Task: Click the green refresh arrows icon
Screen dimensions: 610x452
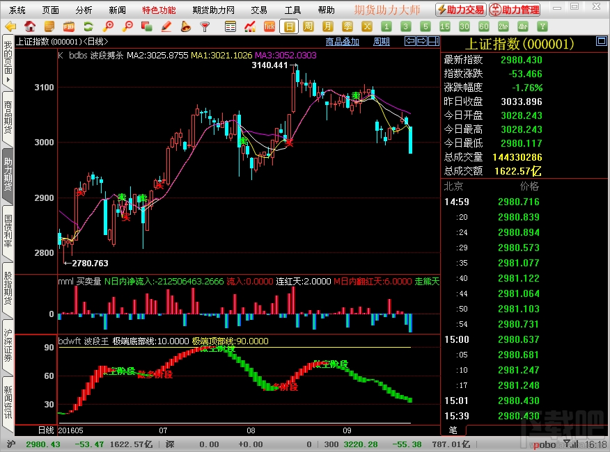Action: coord(88,26)
